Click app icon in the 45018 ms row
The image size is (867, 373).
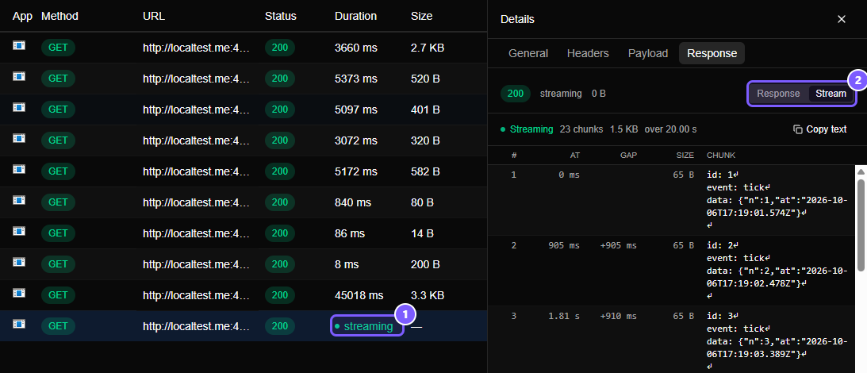pyautogui.click(x=19, y=294)
